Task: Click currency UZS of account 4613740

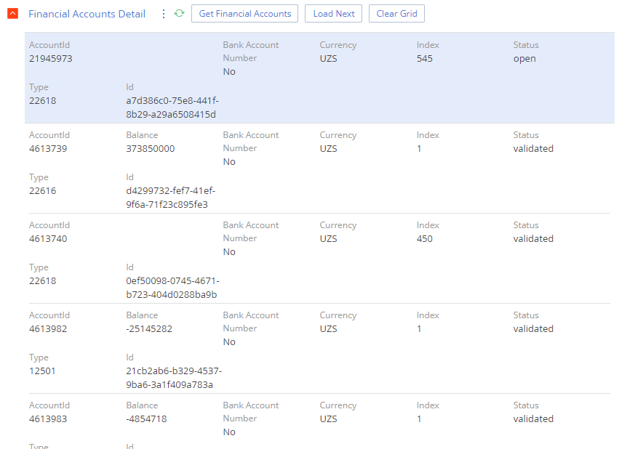Action: 328,239
